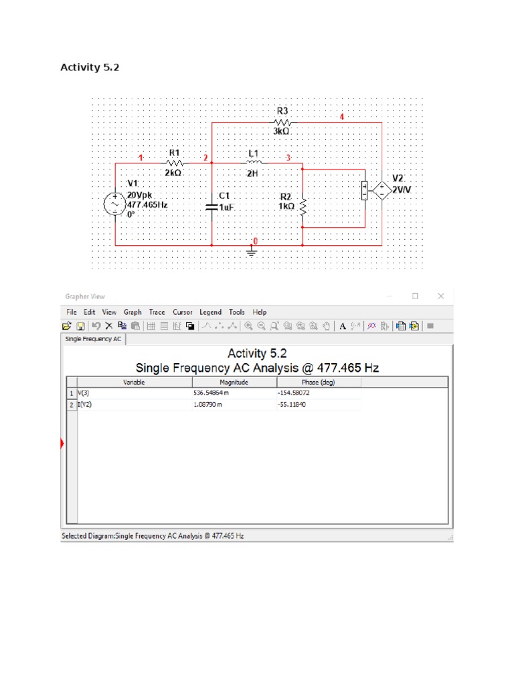
Task: Select the Show lines trace style icon
Action: (x=207, y=326)
